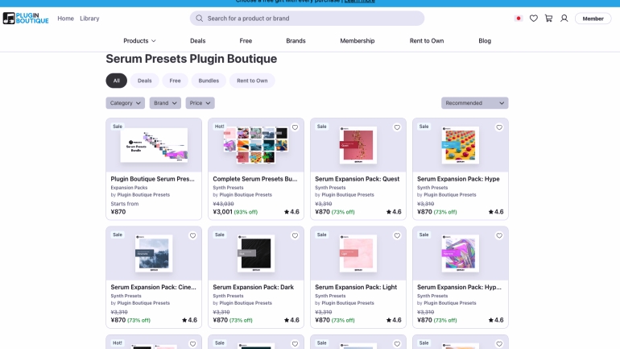Screen dimensions: 620x349
Task: Open the Japan flag region selector
Action: coord(519,19)
